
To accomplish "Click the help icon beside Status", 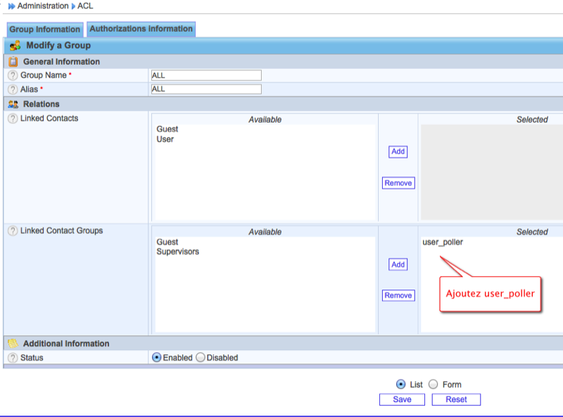I will (x=13, y=358).
